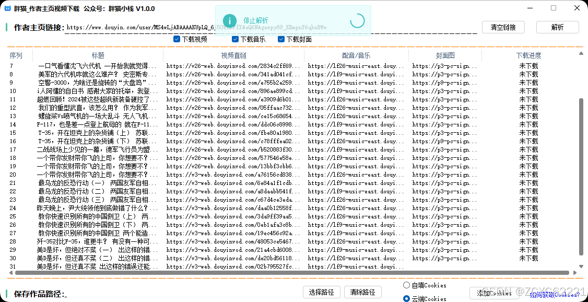Click video link containing 341ad041cf
588x302 pixels.
233,74
